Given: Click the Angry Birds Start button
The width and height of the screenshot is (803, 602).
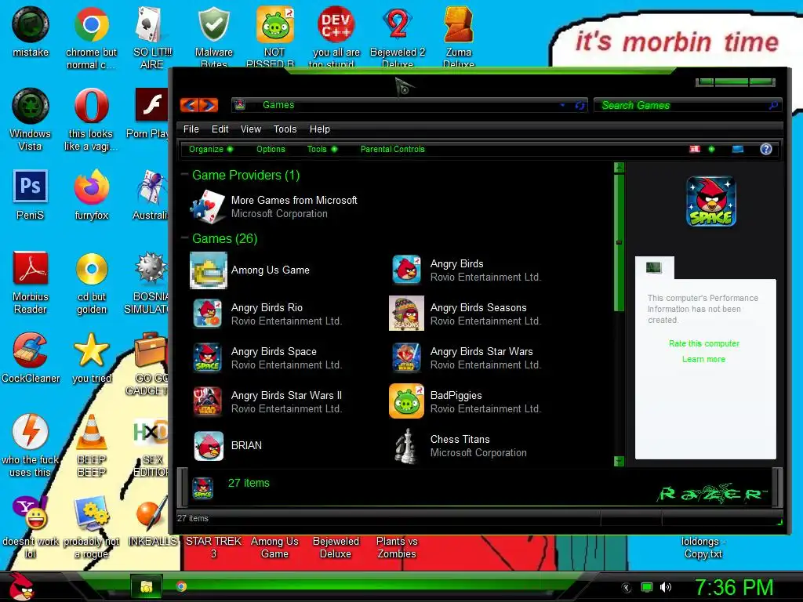Looking at the screenshot, I should 21,586.
